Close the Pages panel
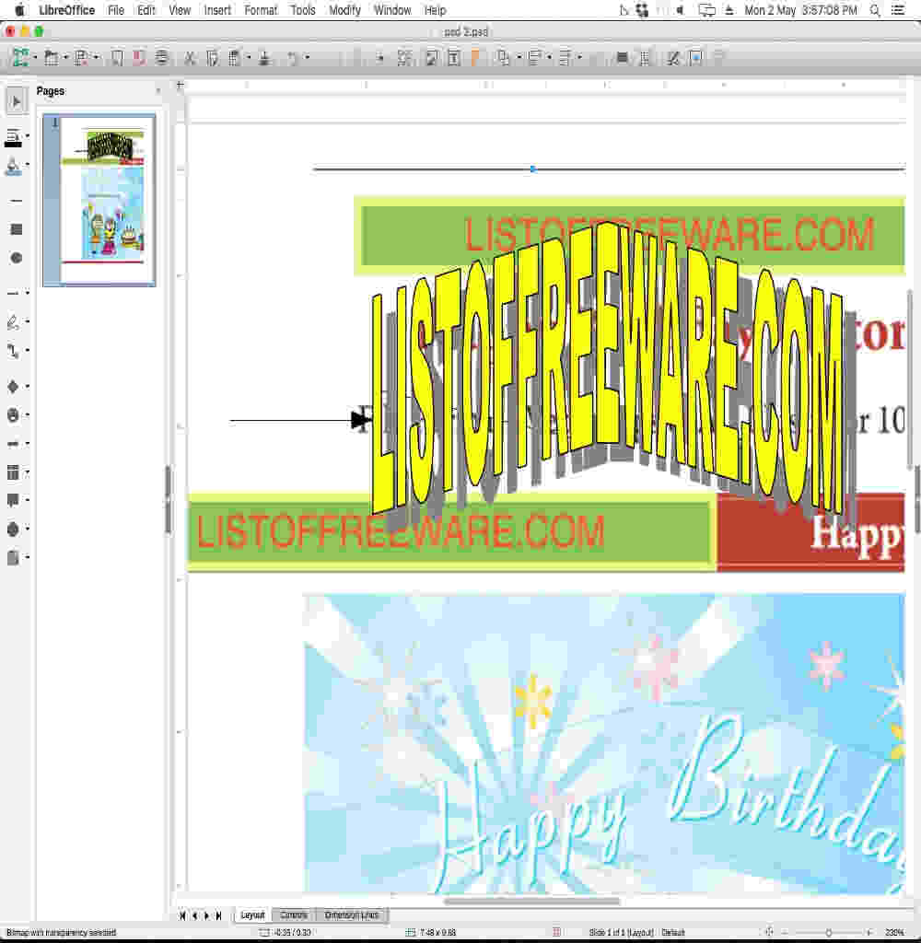Image resolution: width=921 pixels, height=943 pixels. [x=158, y=91]
